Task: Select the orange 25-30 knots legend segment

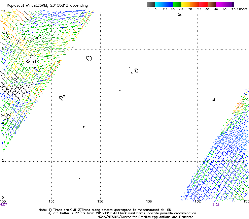Action: click(x=194, y=4)
